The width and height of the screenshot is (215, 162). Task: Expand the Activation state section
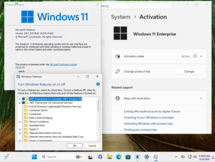click(201, 56)
